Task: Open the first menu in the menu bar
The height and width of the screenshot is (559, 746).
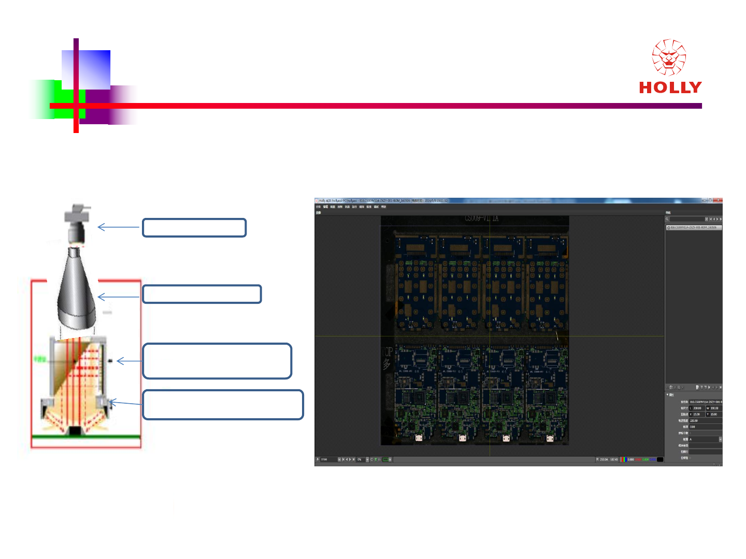Action: 318,207
